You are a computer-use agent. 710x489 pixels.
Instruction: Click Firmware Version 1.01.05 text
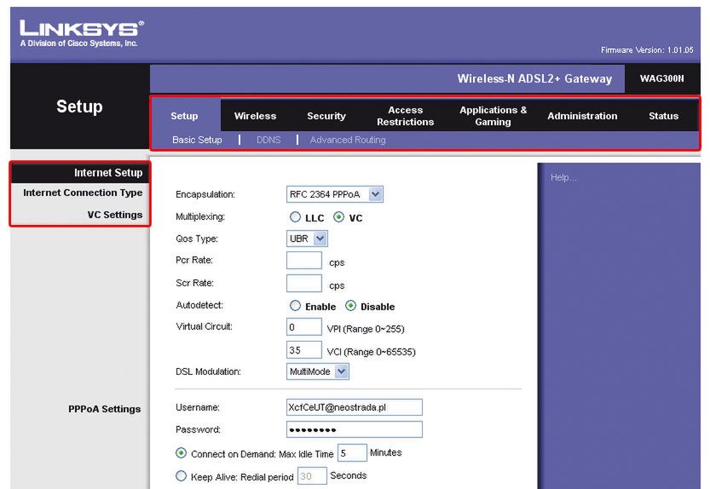click(647, 50)
